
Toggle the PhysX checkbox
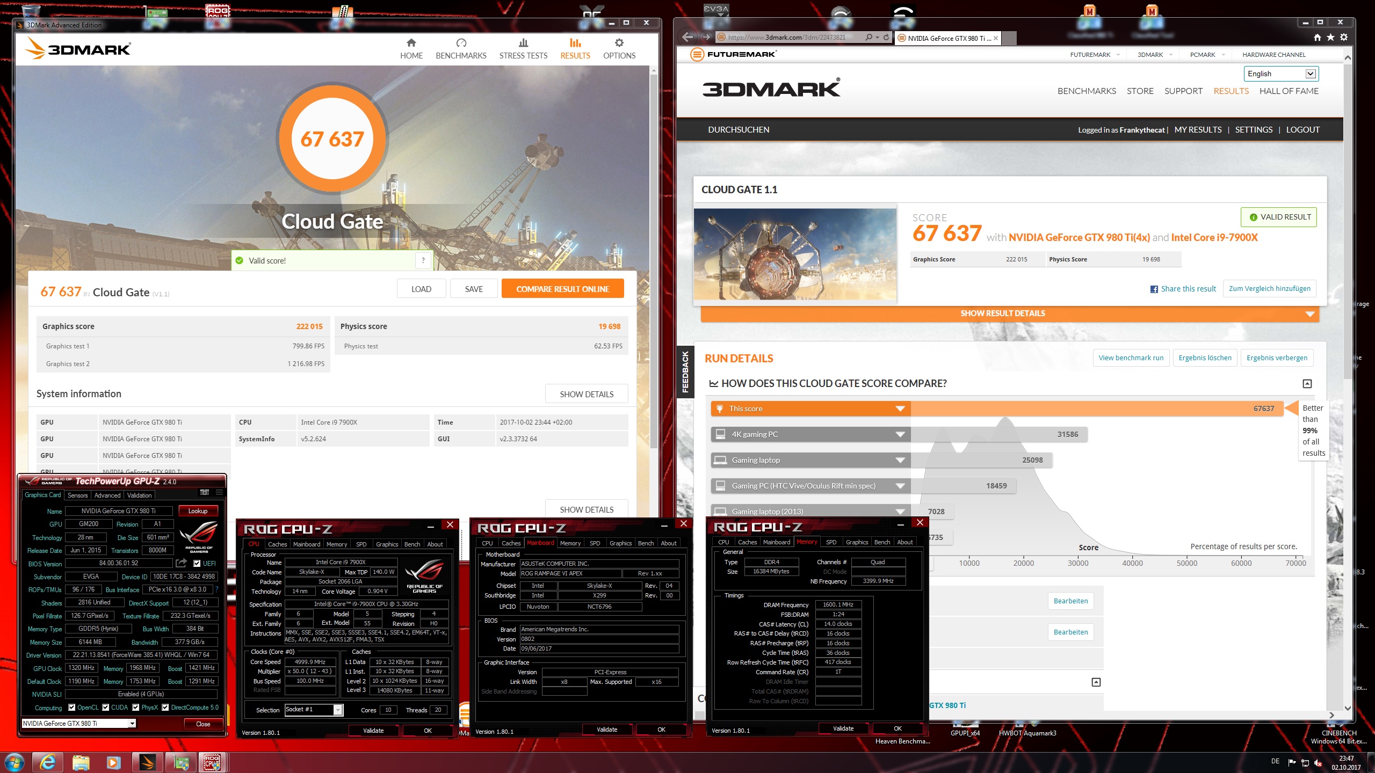pos(136,708)
